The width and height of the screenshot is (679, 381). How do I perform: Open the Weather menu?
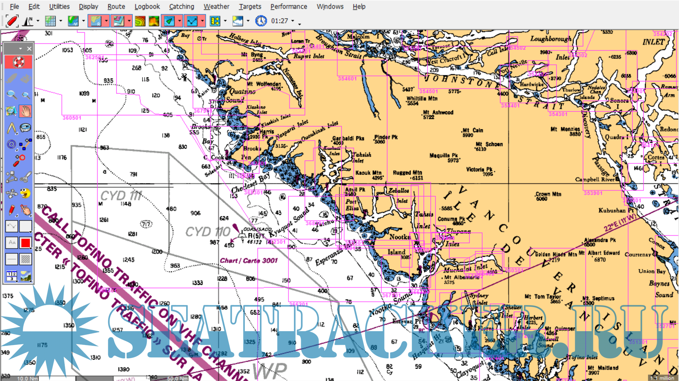coord(216,6)
